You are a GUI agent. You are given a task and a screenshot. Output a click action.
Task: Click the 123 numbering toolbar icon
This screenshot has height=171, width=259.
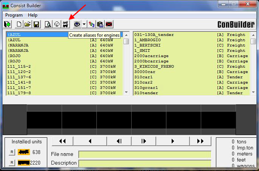(x=91, y=24)
